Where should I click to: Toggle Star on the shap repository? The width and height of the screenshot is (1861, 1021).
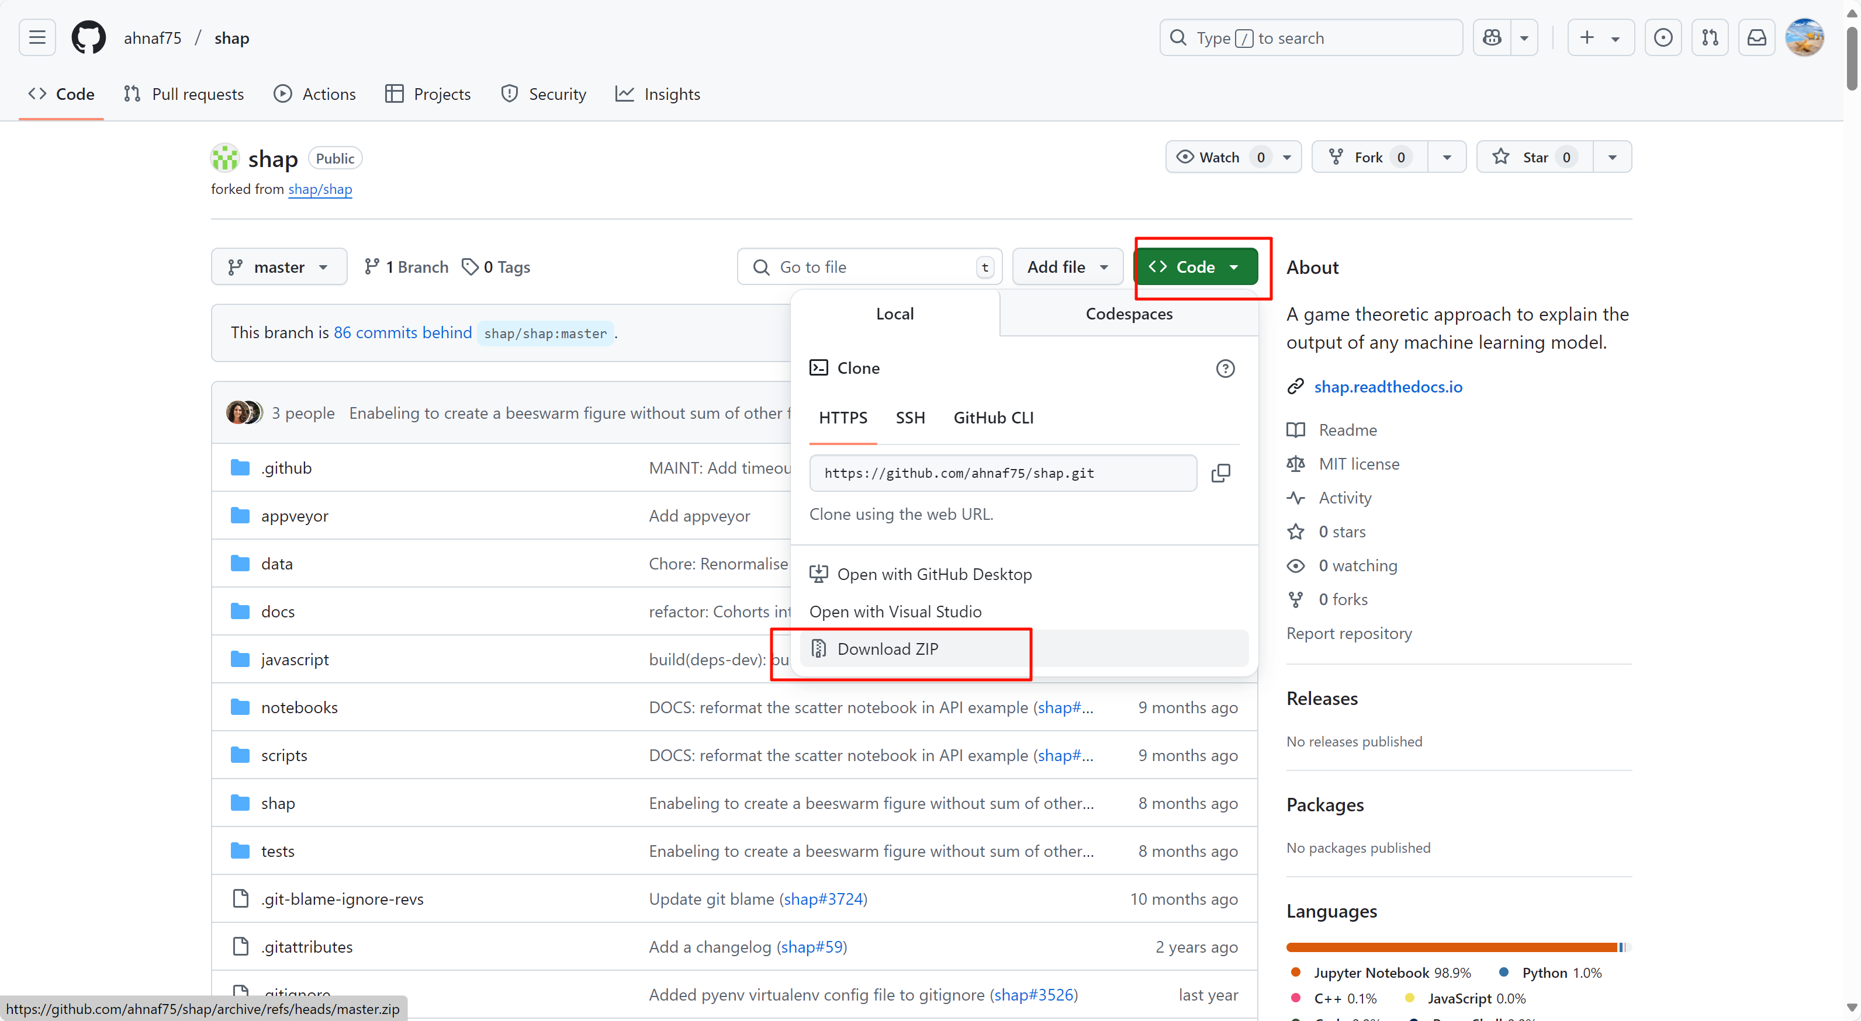click(x=1524, y=157)
